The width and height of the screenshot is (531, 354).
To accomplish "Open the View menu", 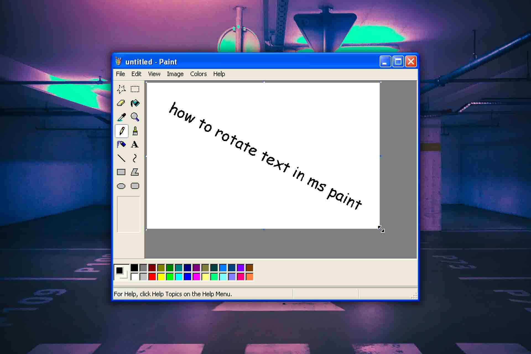I will tap(154, 74).
